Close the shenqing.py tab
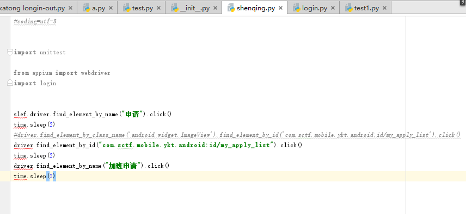This screenshot has width=466, height=214. pos(280,8)
